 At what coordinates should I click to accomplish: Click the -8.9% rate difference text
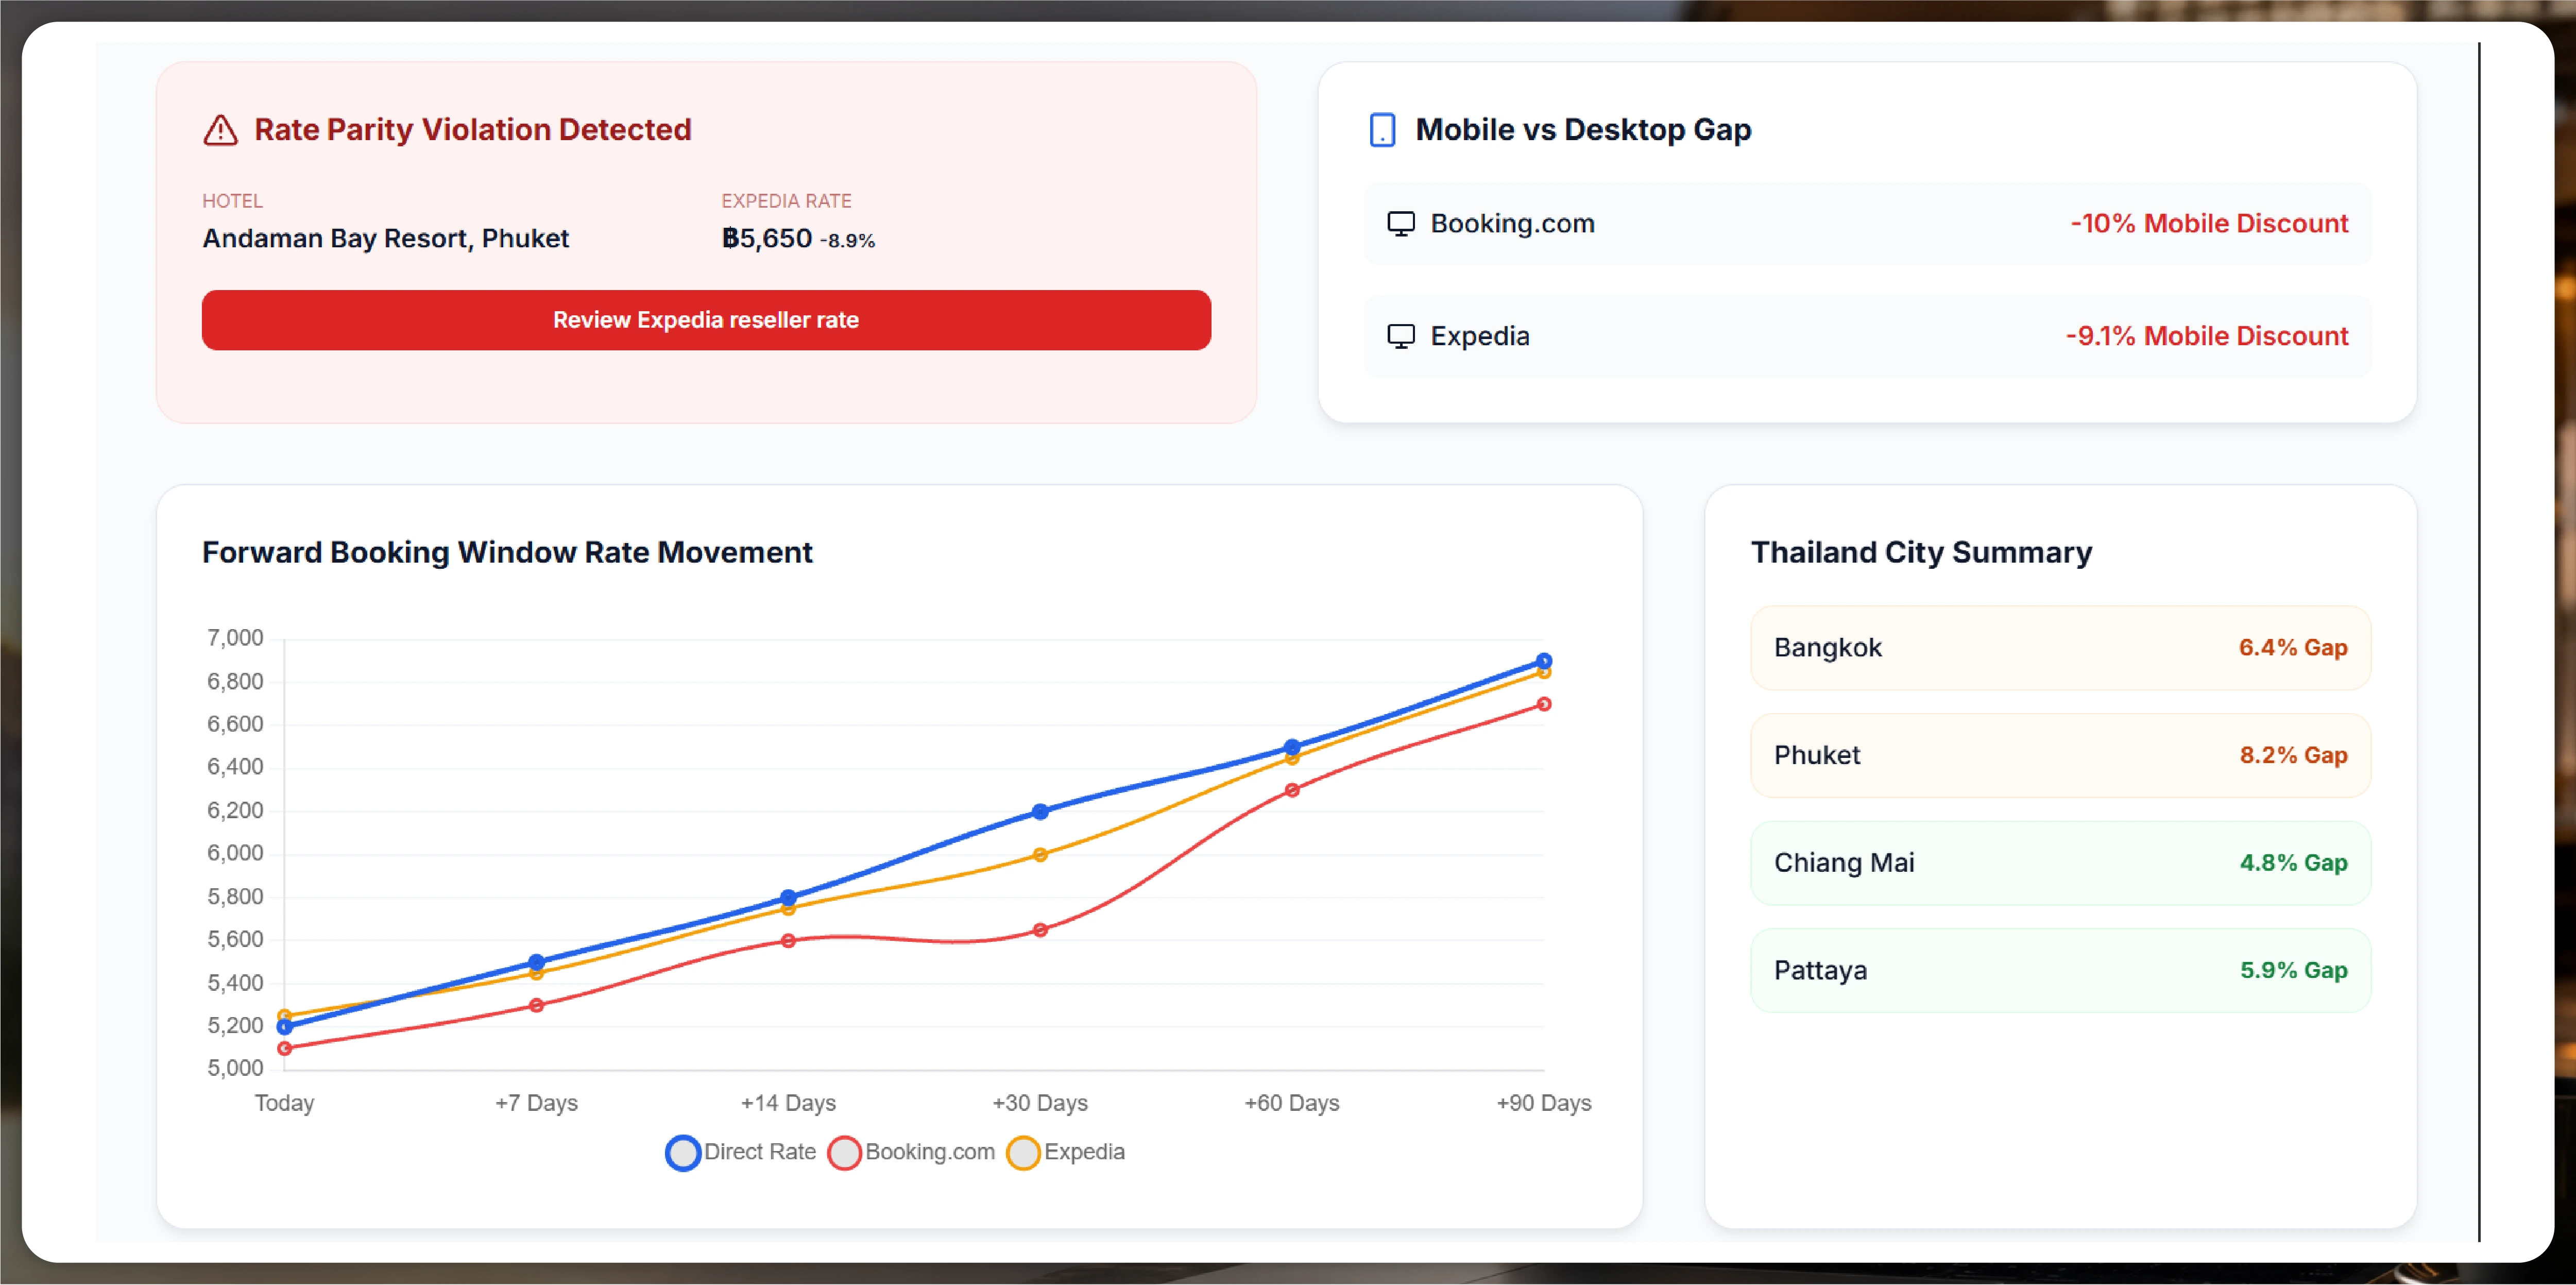(847, 241)
